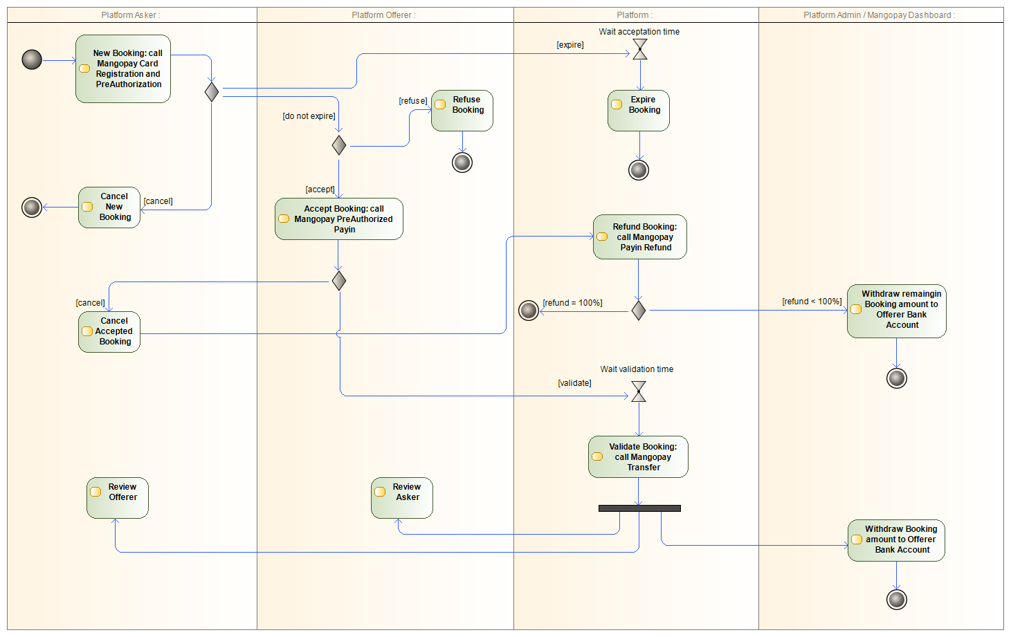1011x637 pixels.
Task: Click the Cancel Accepted Booking action
Action: (109, 332)
